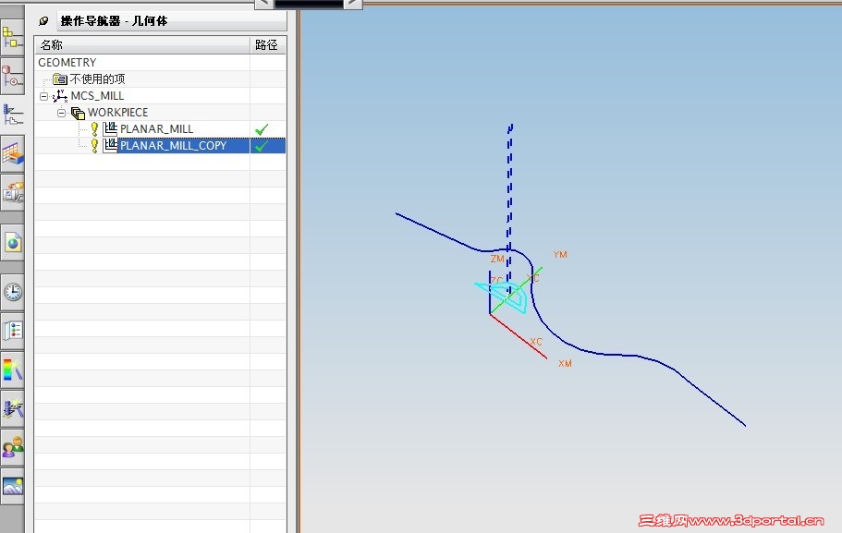Click the XM axis label in viewport
842x533 pixels.
click(x=565, y=363)
